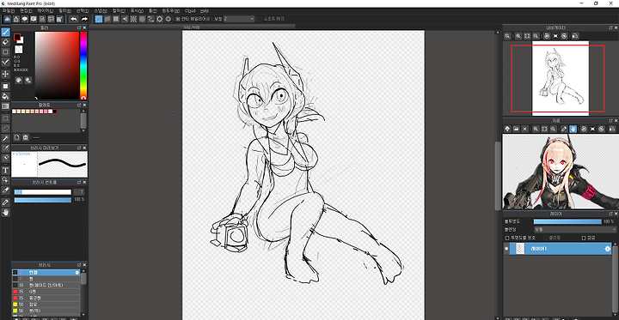Image resolution: width=619 pixels, height=320 pixels.
Task: Turn snap off with first snap icon
Action: point(99,19)
